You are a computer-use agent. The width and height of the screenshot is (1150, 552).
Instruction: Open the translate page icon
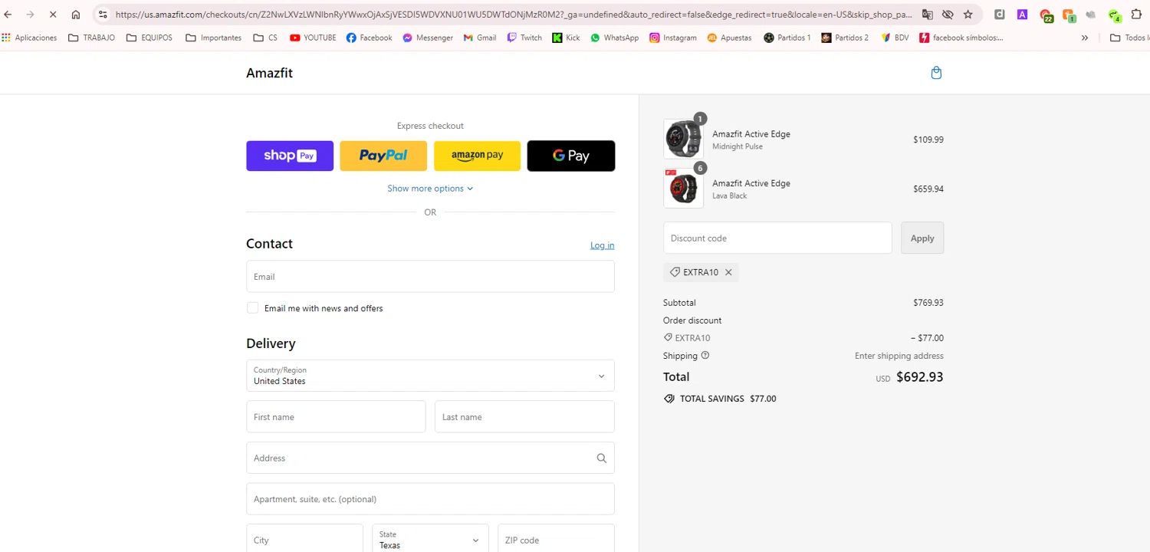[x=928, y=15]
